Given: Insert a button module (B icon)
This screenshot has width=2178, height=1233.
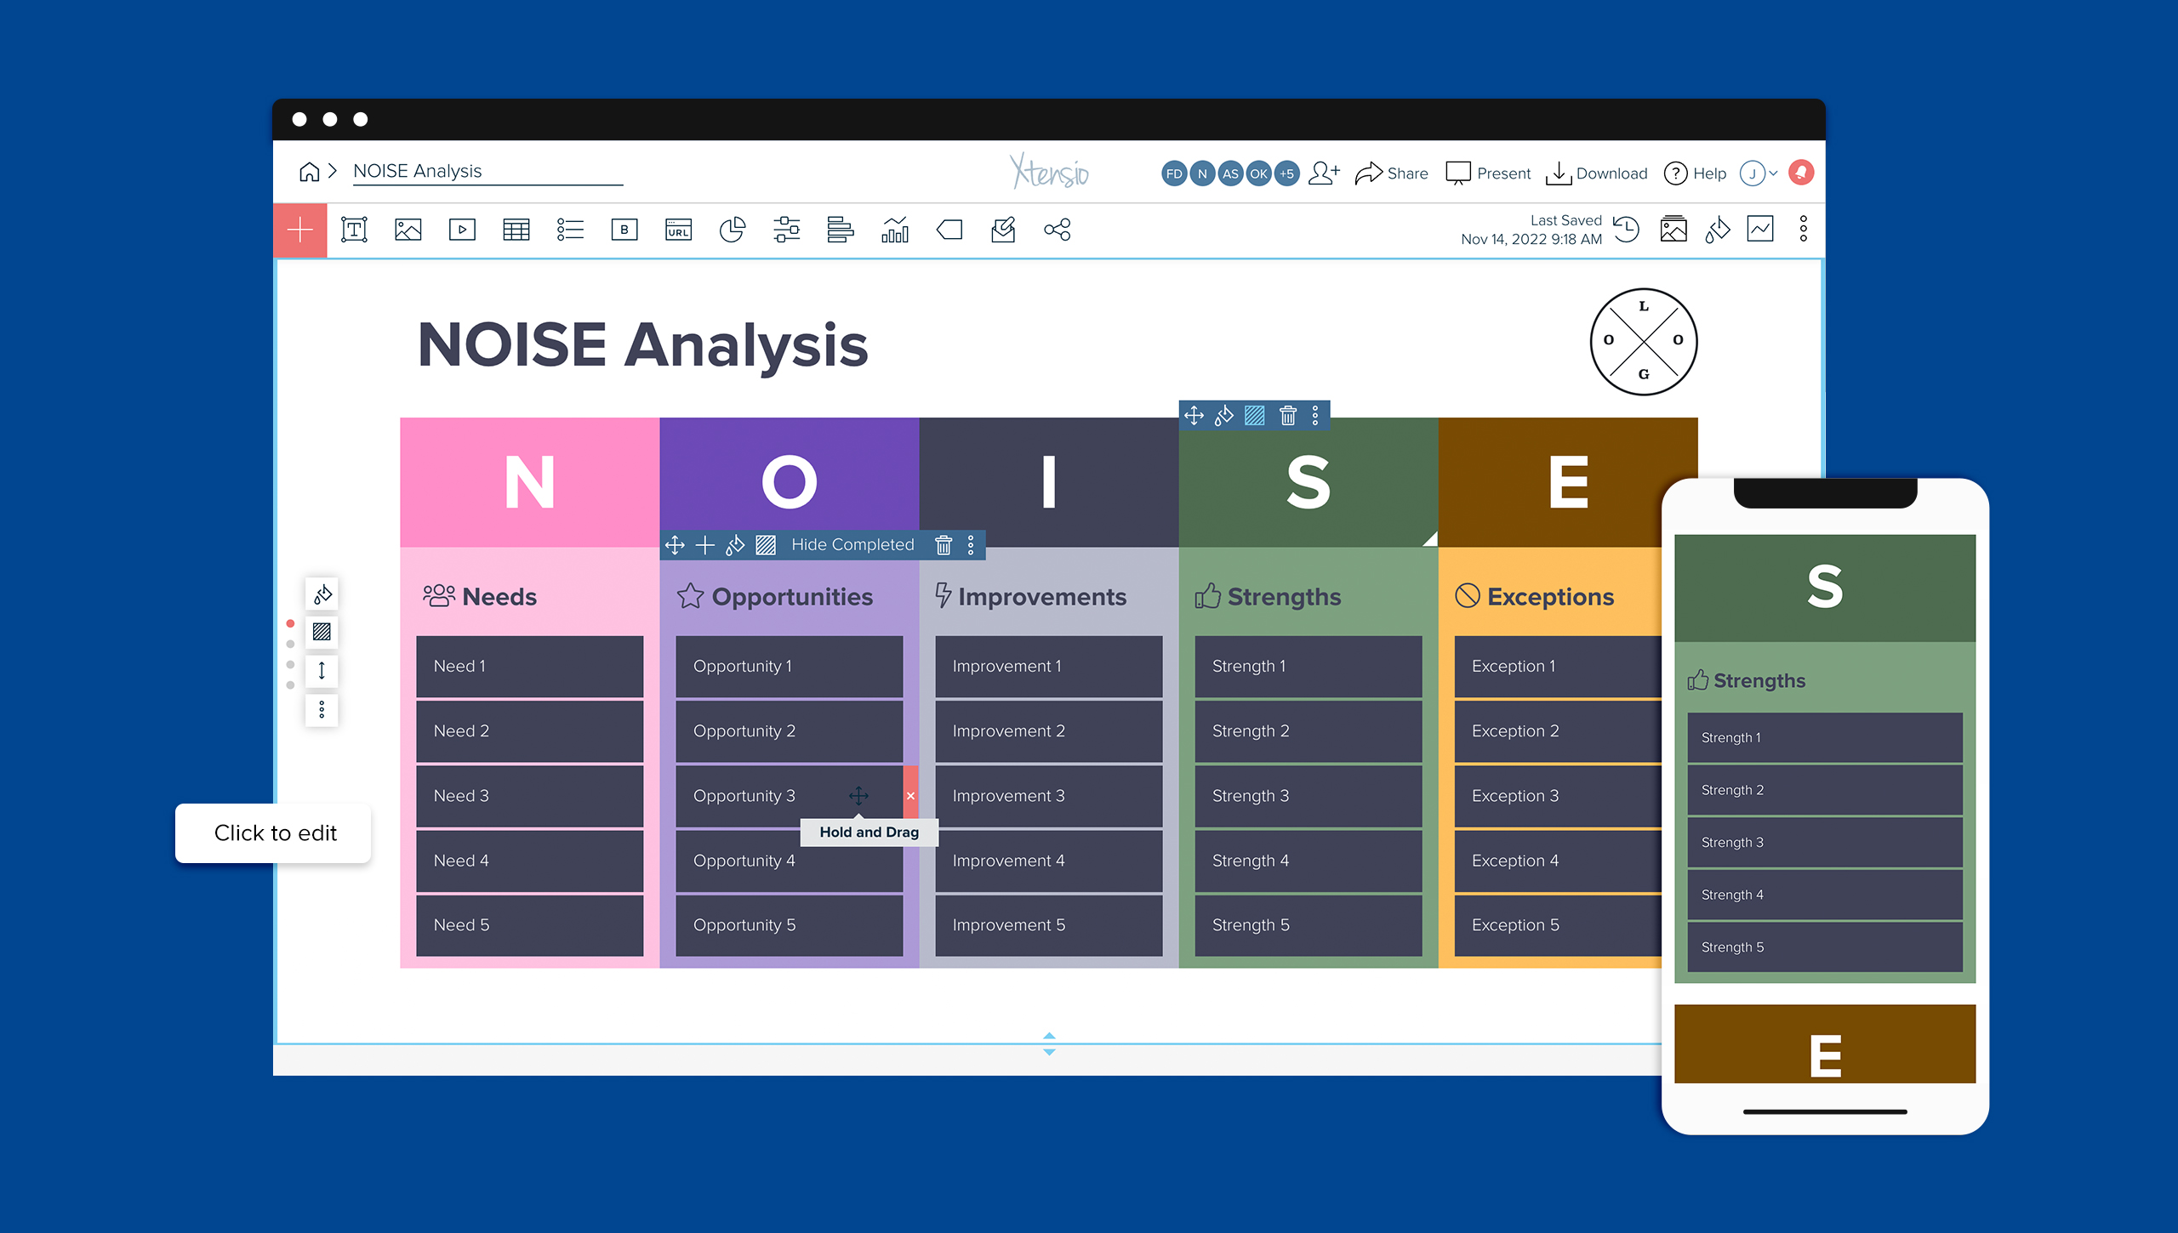Looking at the screenshot, I should click(x=624, y=230).
